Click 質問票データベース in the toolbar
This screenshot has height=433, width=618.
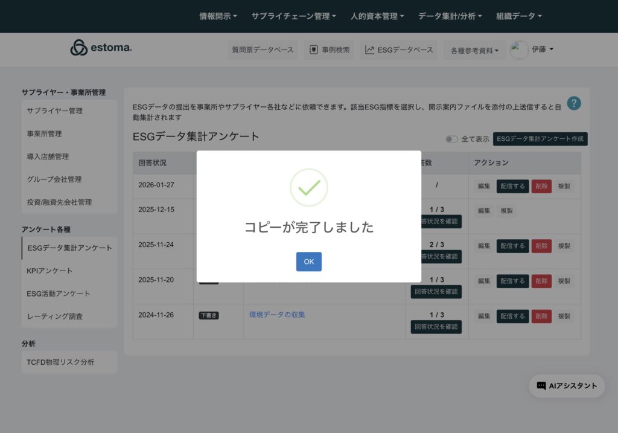click(x=263, y=50)
